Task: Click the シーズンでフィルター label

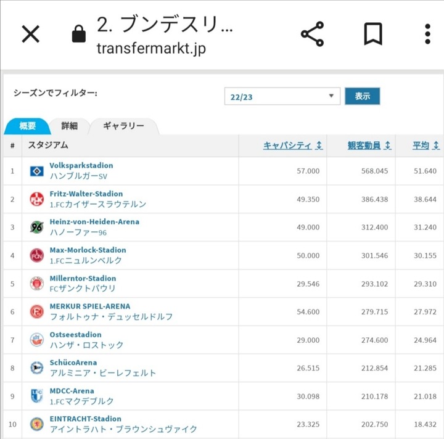Action: [x=55, y=93]
